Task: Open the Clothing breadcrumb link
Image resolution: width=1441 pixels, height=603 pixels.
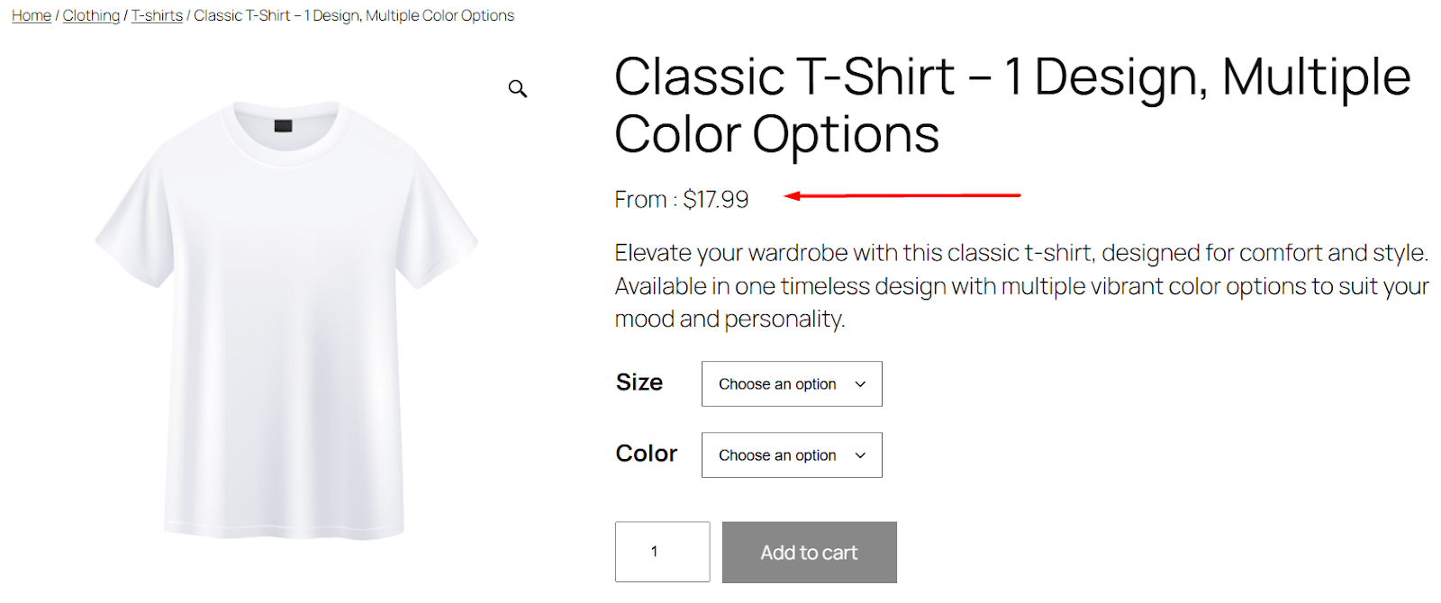Action: point(91,15)
